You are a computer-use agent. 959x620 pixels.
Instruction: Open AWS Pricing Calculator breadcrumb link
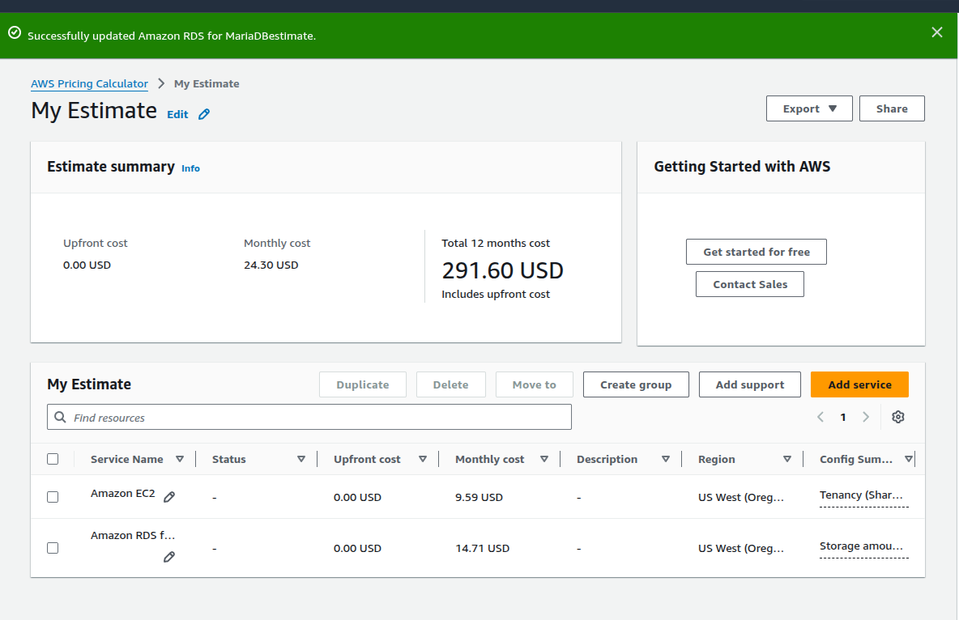89,83
